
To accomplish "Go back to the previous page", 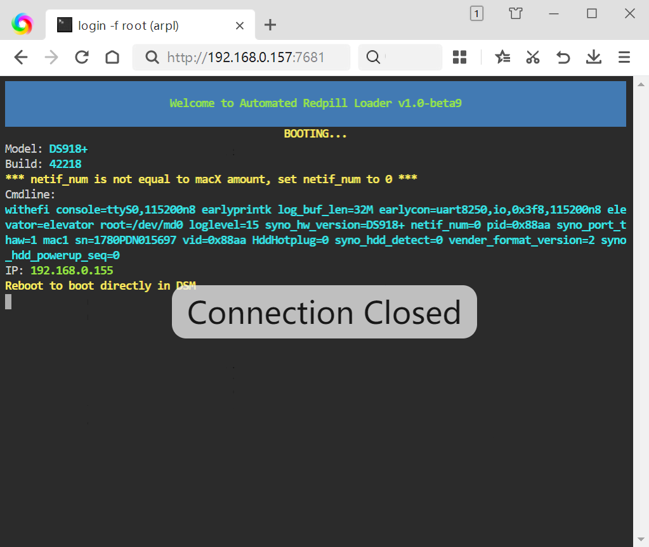I will (21, 57).
